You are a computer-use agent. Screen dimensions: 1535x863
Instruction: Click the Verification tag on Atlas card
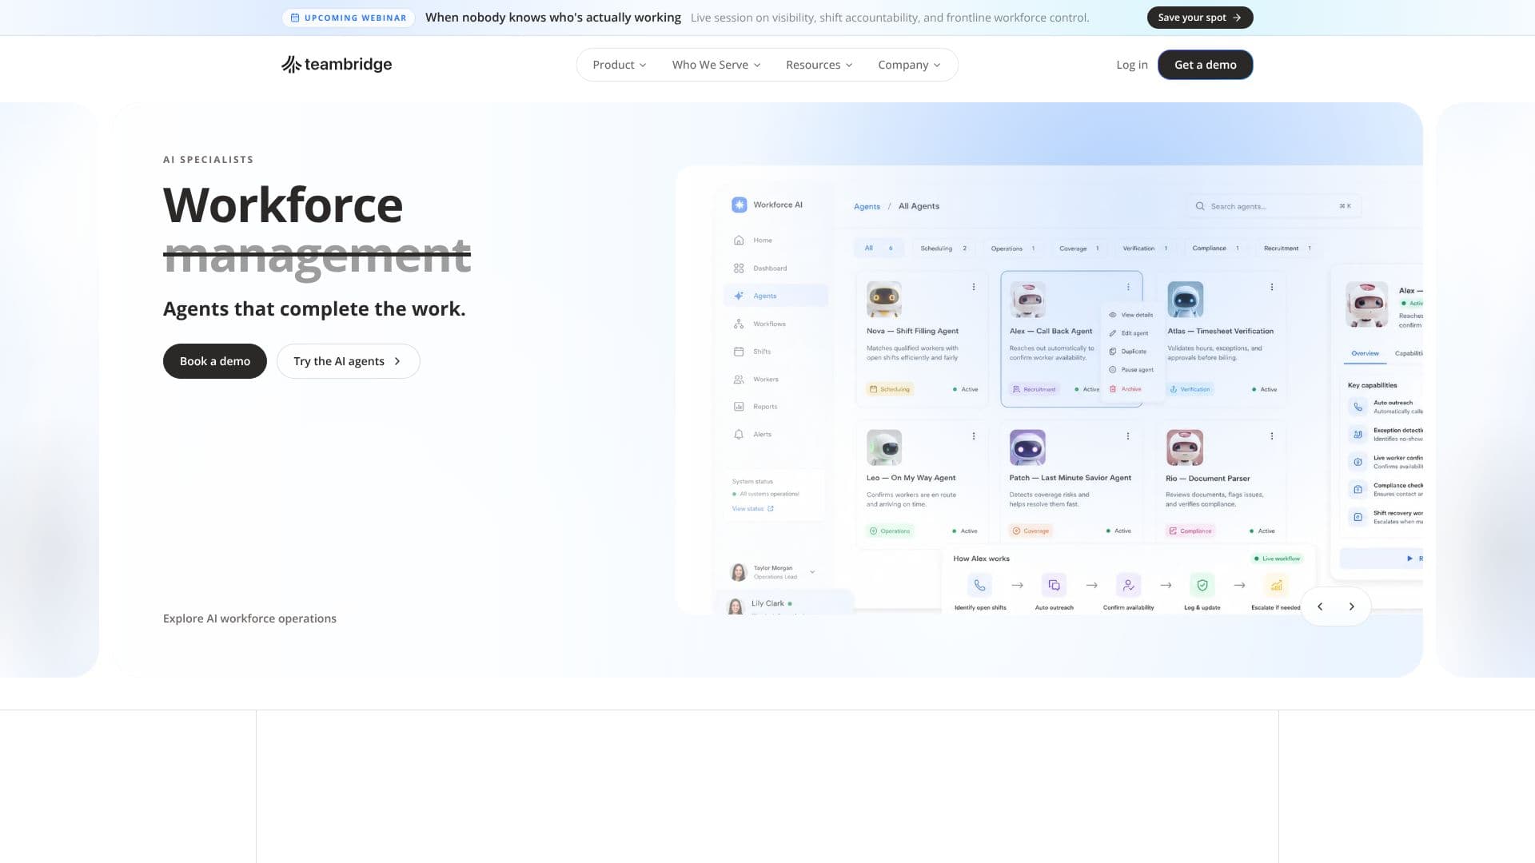1190,389
